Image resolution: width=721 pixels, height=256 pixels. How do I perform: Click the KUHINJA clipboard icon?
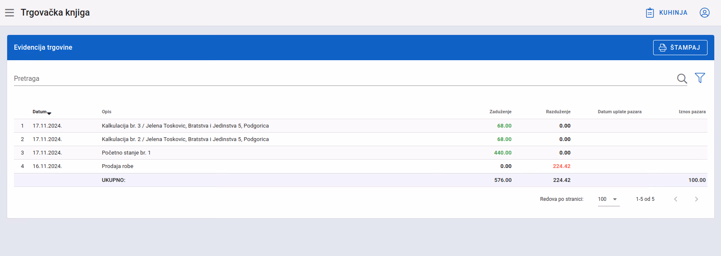click(x=650, y=13)
